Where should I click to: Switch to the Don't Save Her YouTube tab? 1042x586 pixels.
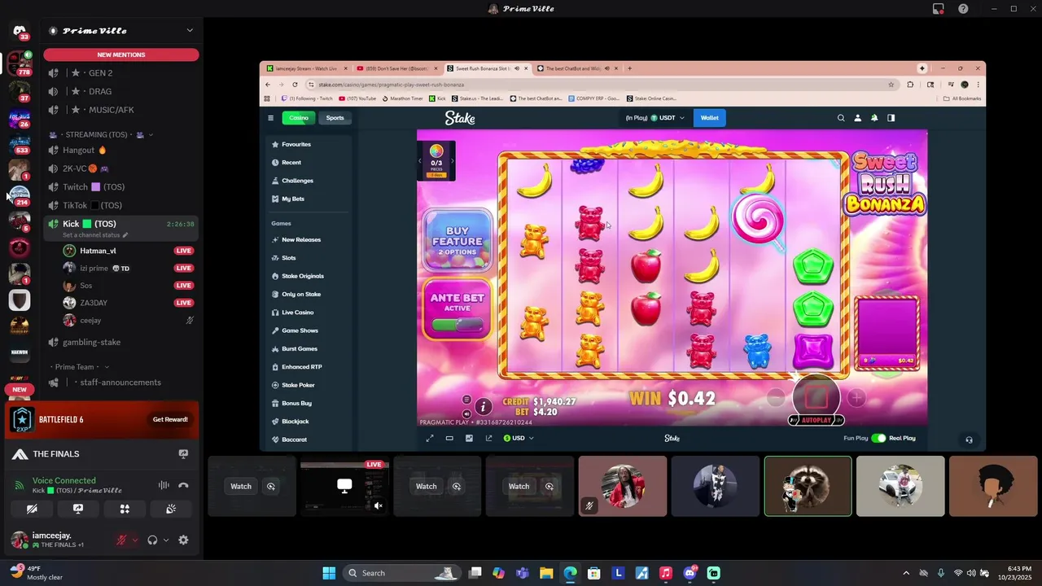click(x=396, y=68)
